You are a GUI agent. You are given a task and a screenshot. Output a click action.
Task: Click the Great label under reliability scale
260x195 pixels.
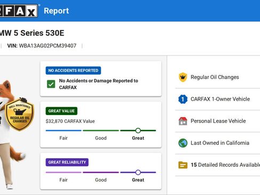pyautogui.click(x=138, y=180)
